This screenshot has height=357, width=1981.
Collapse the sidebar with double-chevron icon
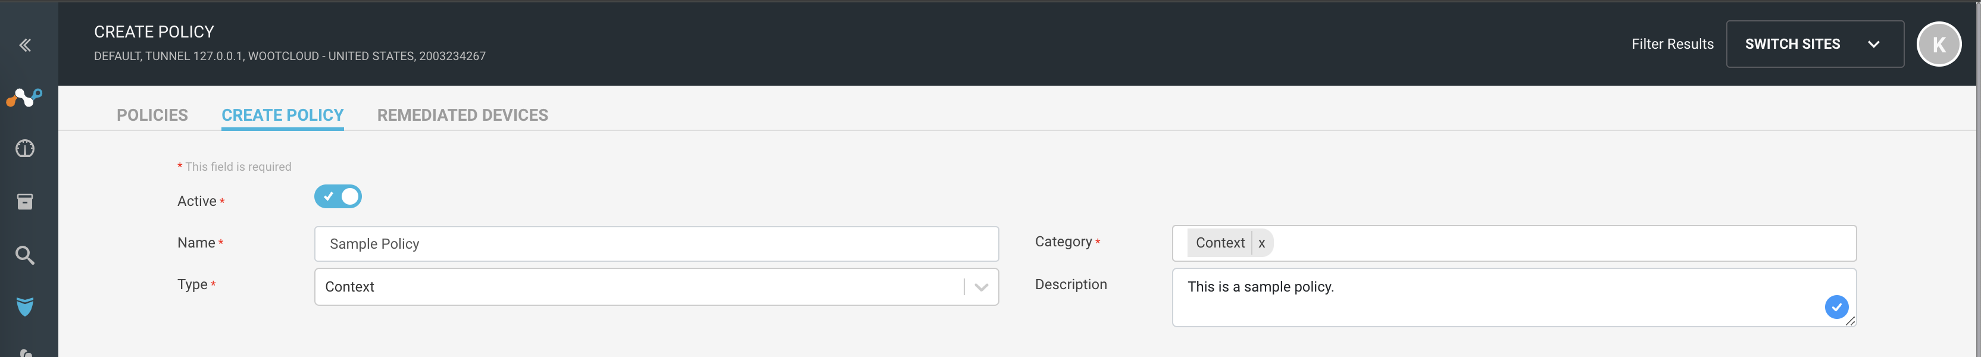pos(26,45)
